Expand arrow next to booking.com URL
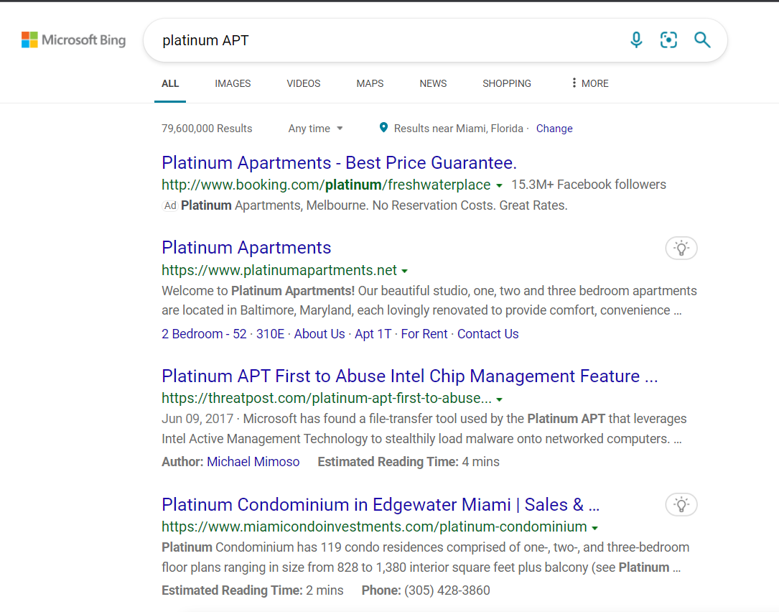 pos(499,185)
